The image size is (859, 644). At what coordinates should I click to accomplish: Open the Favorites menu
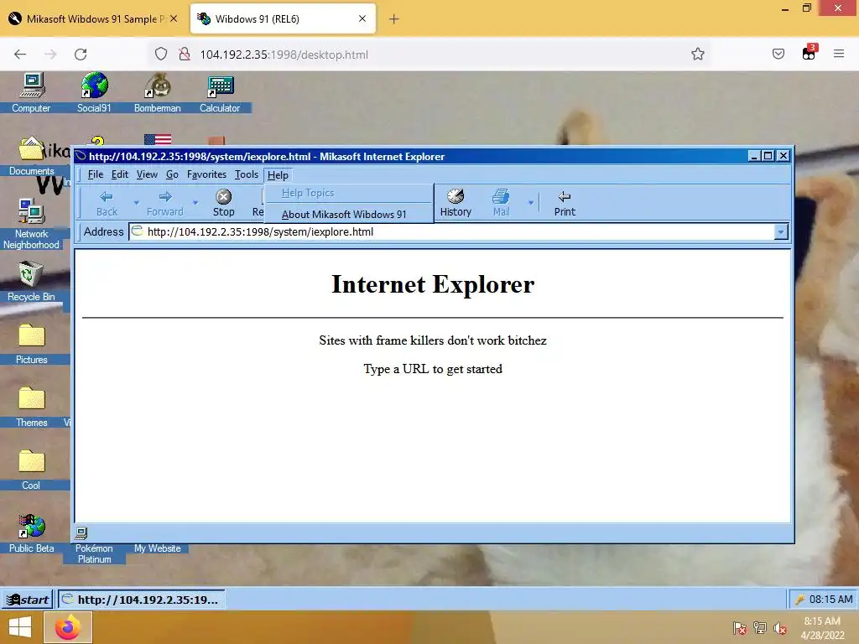pyautogui.click(x=206, y=174)
